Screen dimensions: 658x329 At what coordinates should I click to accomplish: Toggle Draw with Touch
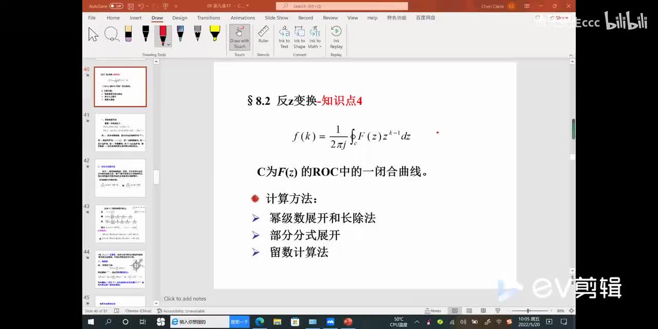click(240, 37)
